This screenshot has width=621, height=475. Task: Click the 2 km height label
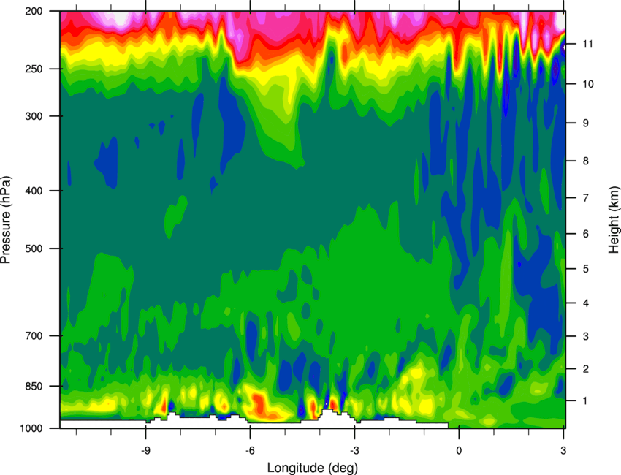point(586,369)
